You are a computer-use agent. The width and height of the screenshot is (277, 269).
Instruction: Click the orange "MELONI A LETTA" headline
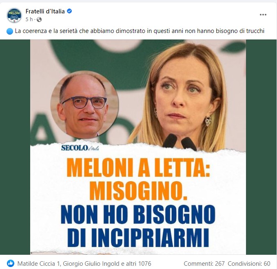pos(138,168)
